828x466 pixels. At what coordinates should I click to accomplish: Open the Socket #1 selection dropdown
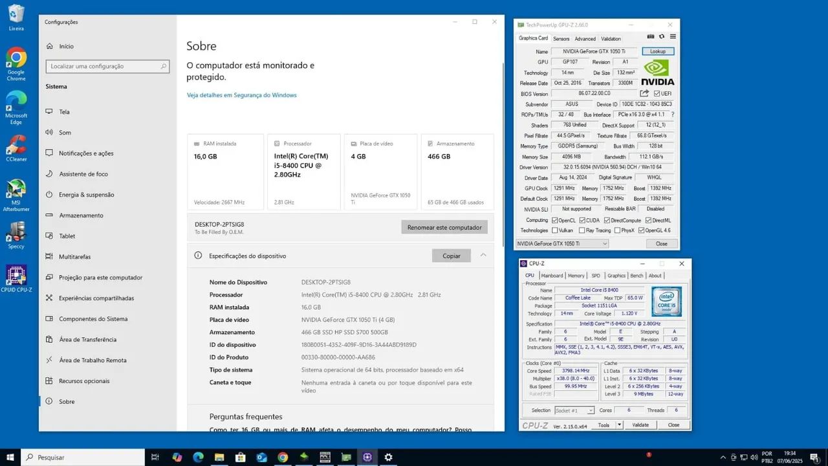click(574, 410)
